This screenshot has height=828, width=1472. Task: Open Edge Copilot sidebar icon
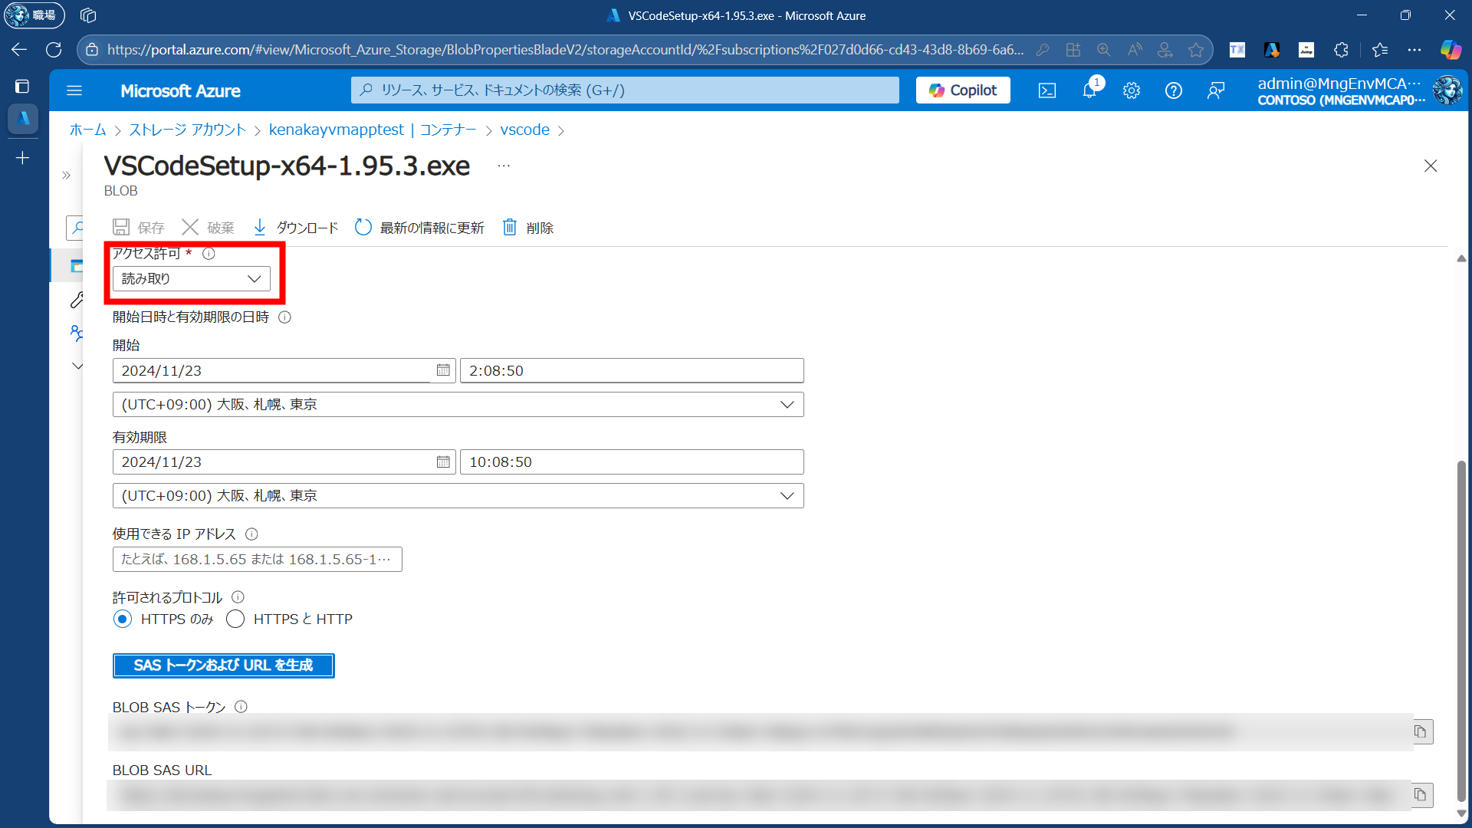pyautogui.click(x=1451, y=50)
